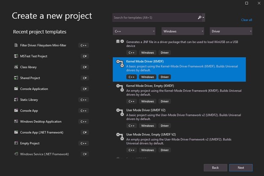The width and height of the screenshot is (264, 176).
Task: Click the WinUSB INF template icon
Action: pos(120,41)
